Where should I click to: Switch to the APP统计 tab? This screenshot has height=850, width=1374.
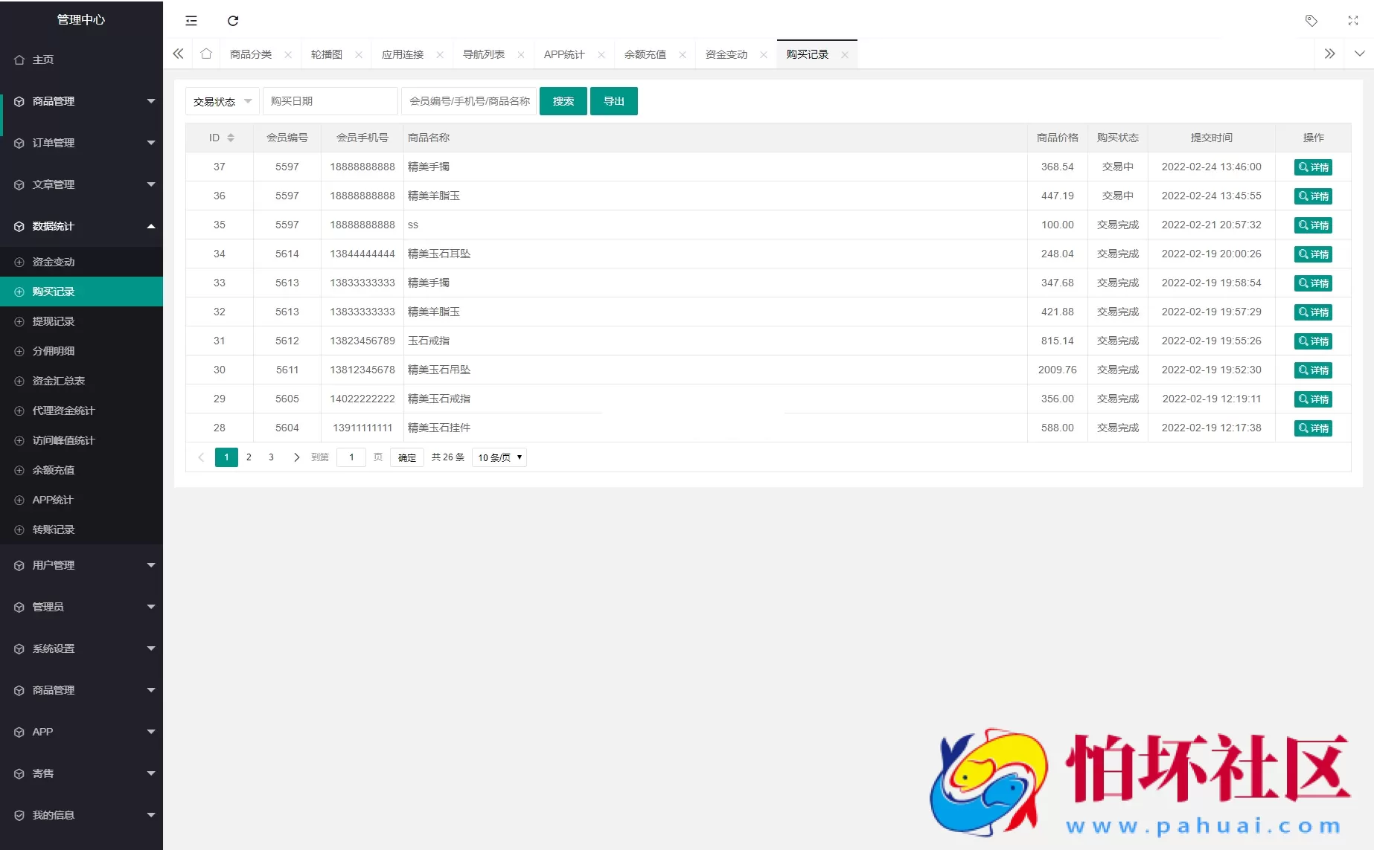click(563, 54)
